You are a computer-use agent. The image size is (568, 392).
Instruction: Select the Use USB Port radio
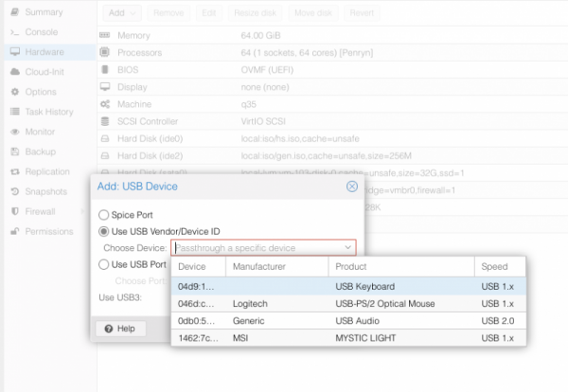(x=103, y=264)
